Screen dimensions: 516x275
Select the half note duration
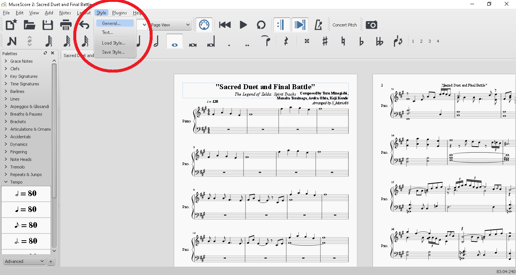pos(156,41)
